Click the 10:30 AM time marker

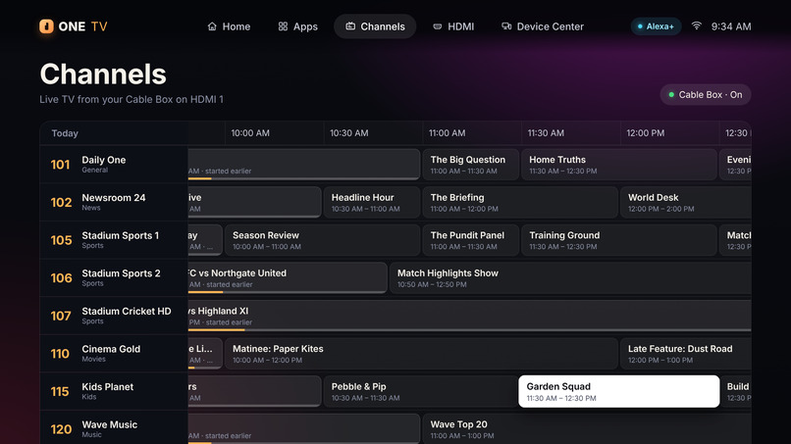pos(349,133)
